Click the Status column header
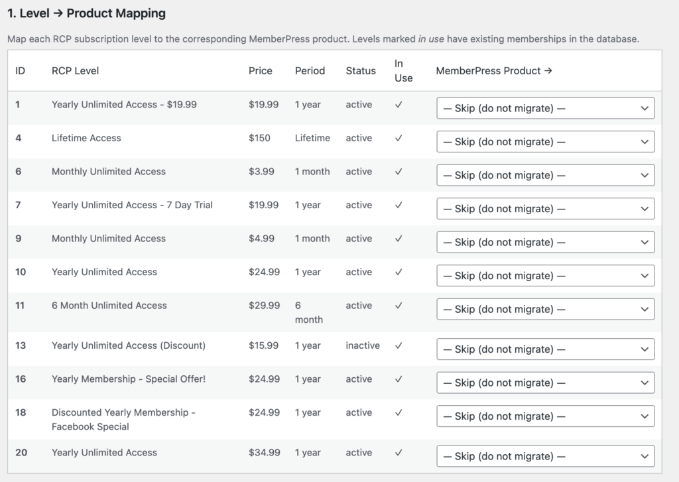This screenshot has height=482, width=679. (361, 70)
